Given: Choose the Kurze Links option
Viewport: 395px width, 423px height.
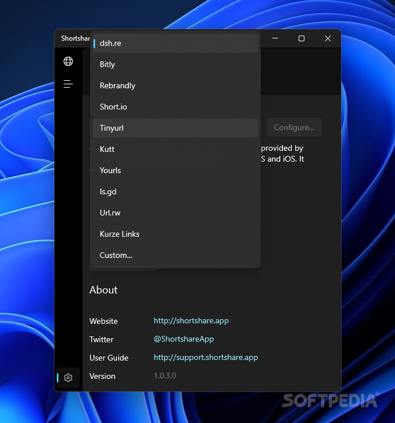Looking at the screenshot, I should coord(175,234).
